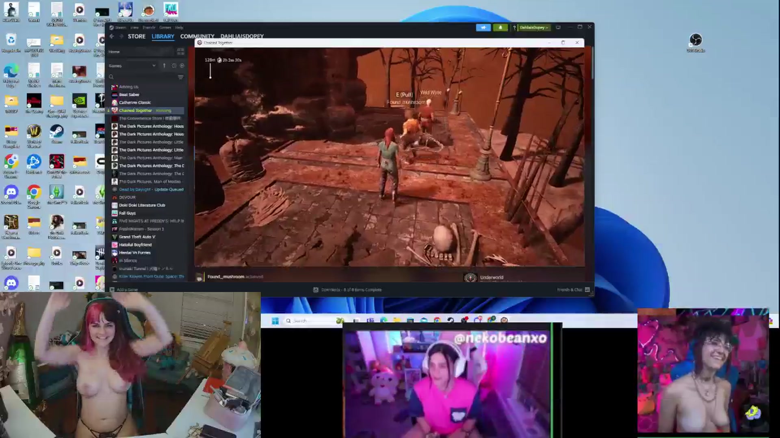Expand the DahliaIsDopey account dropdown

(534, 28)
